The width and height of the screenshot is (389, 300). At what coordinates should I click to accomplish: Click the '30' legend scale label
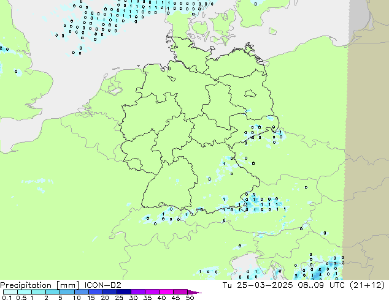click(x=133, y=298)
